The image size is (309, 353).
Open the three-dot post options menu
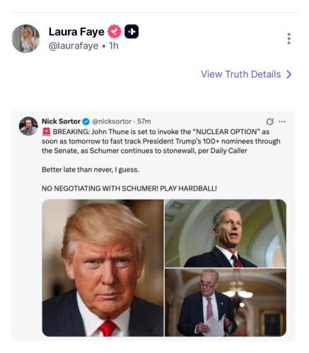click(x=288, y=39)
